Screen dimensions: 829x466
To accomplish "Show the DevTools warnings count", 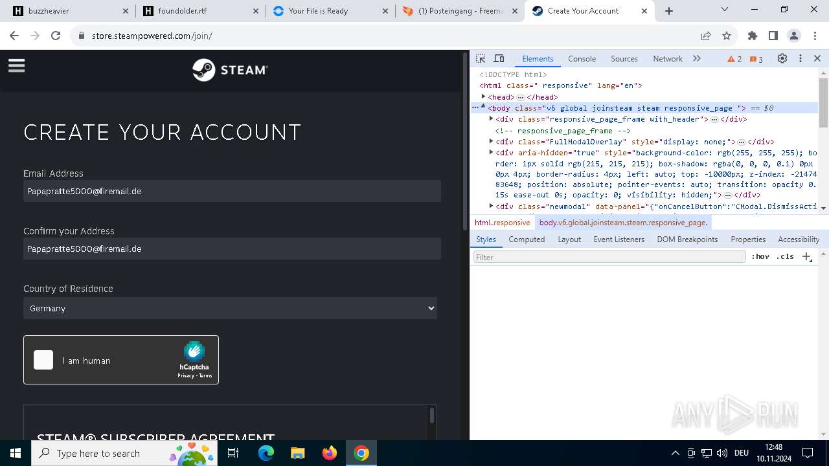I will point(734,59).
